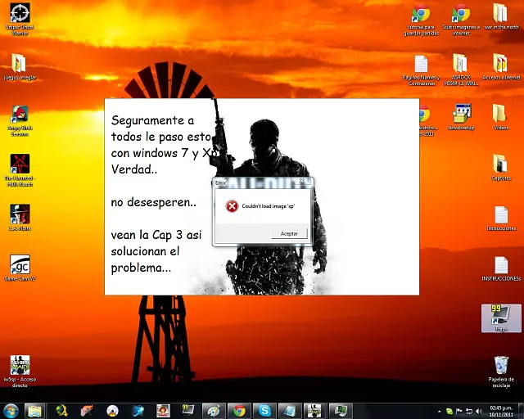
Task: Select the INSTRUCCIONESs text file icon
Action: (501, 268)
